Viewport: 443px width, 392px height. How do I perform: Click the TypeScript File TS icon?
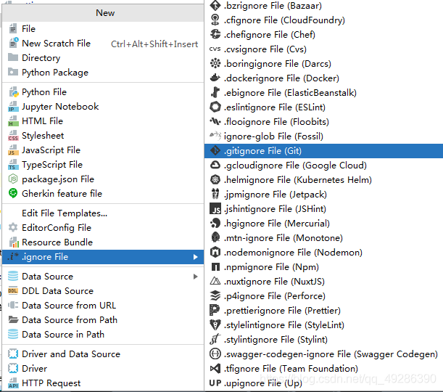(13, 165)
